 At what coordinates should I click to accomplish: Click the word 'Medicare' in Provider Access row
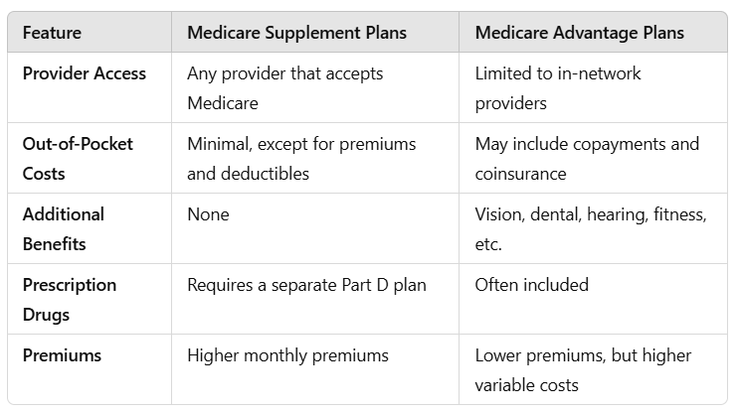tap(223, 103)
